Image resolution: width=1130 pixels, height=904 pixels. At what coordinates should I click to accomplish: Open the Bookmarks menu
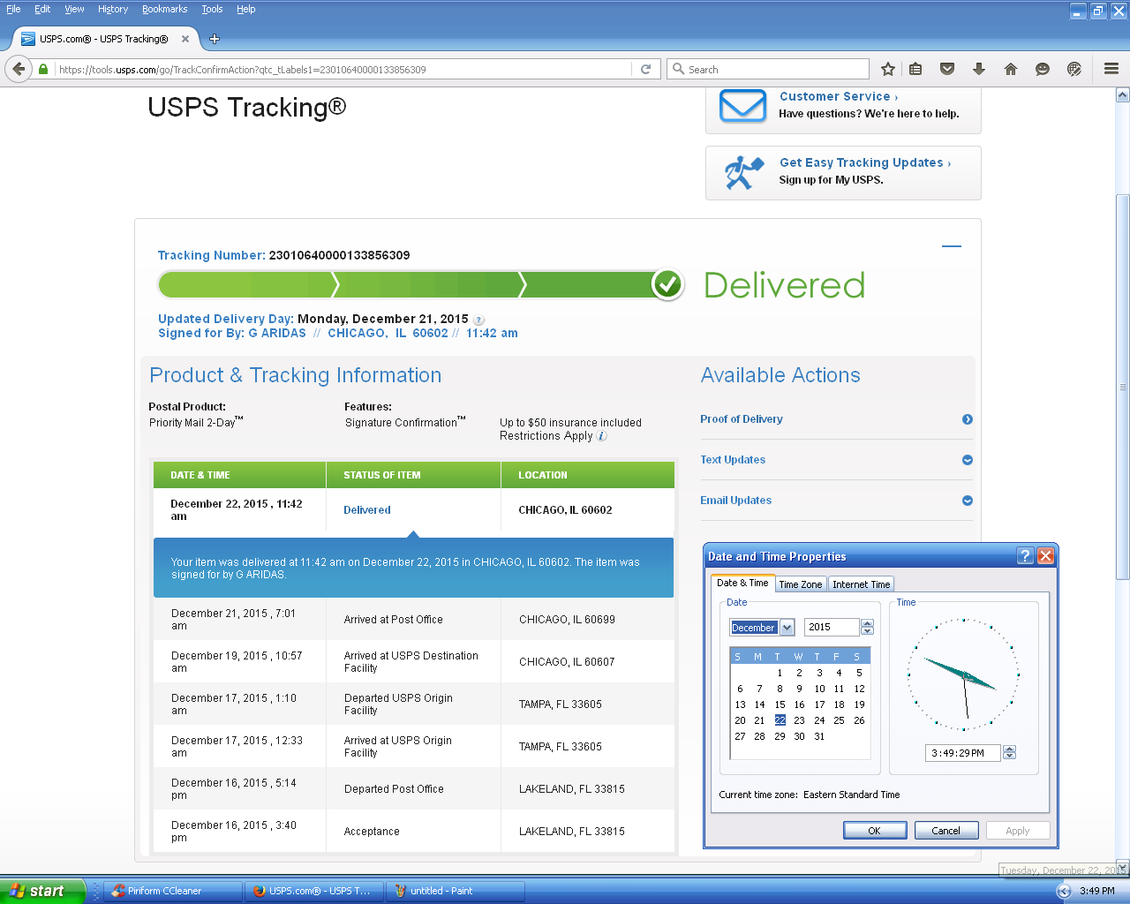coord(164,9)
